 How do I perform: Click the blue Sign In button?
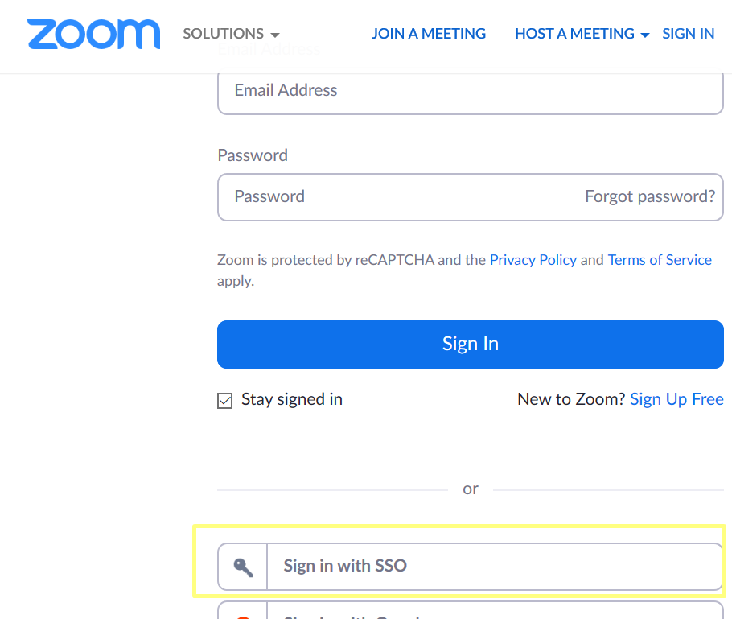tap(470, 345)
